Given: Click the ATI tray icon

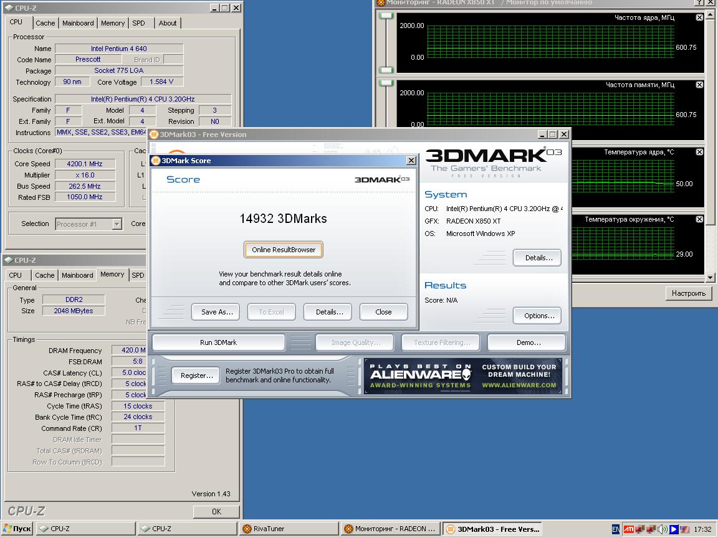Looking at the screenshot, I should pos(629,529).
